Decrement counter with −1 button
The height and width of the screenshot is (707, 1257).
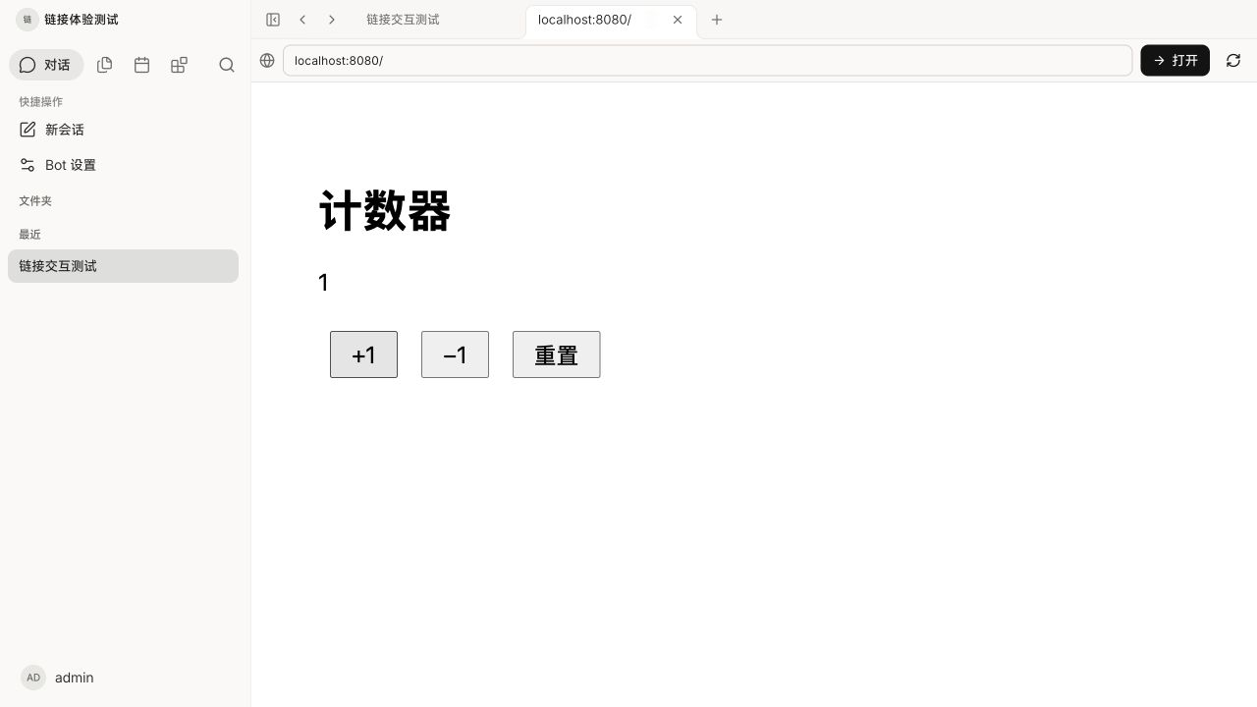(455, 354)
